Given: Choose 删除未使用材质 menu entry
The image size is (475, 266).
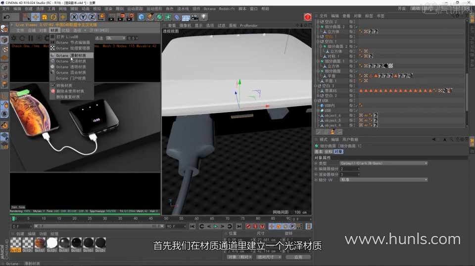Looking at the screenshot, I should (x=71, y=91).
